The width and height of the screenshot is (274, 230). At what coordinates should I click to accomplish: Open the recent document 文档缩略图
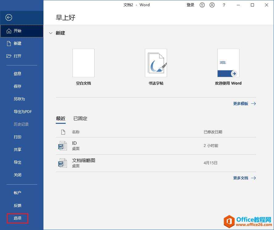[x=156, y=163]
